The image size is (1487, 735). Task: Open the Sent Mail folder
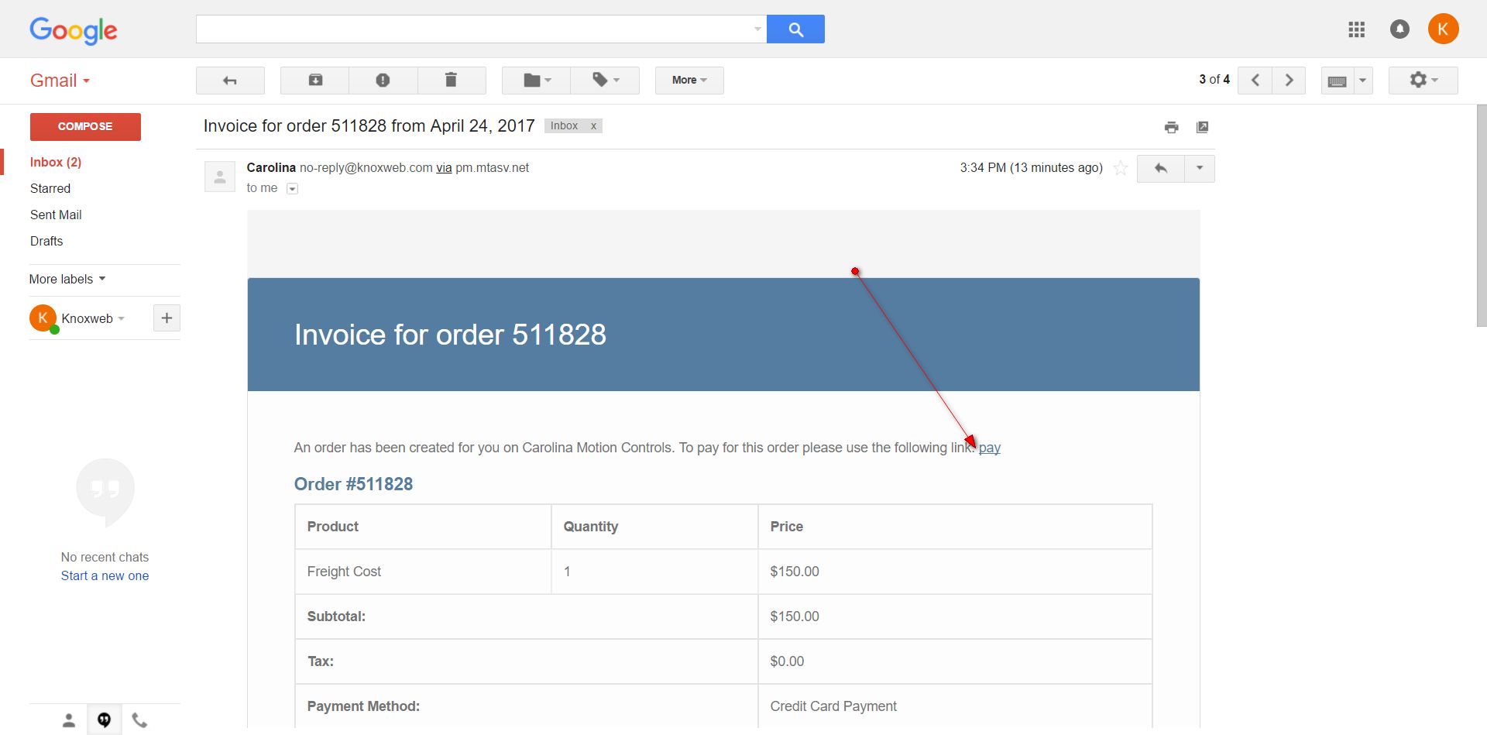[x=56, y=215]
